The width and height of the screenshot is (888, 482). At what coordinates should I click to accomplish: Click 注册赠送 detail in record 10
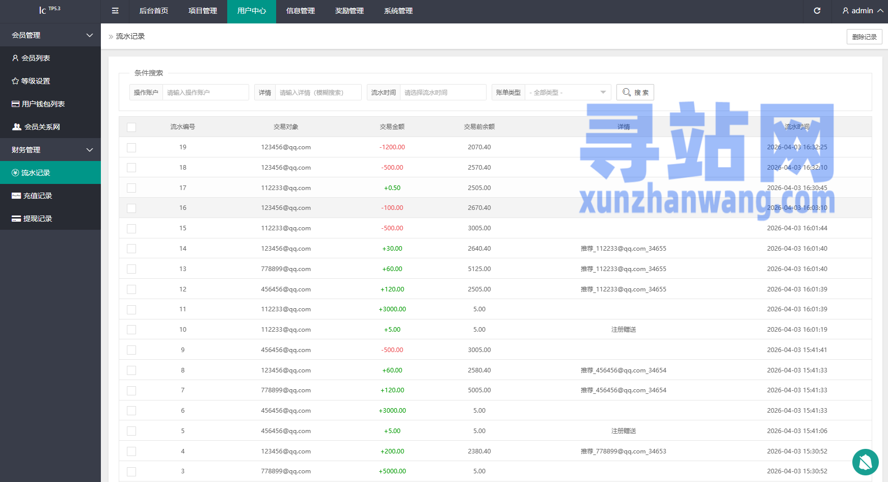coord(624,330)
